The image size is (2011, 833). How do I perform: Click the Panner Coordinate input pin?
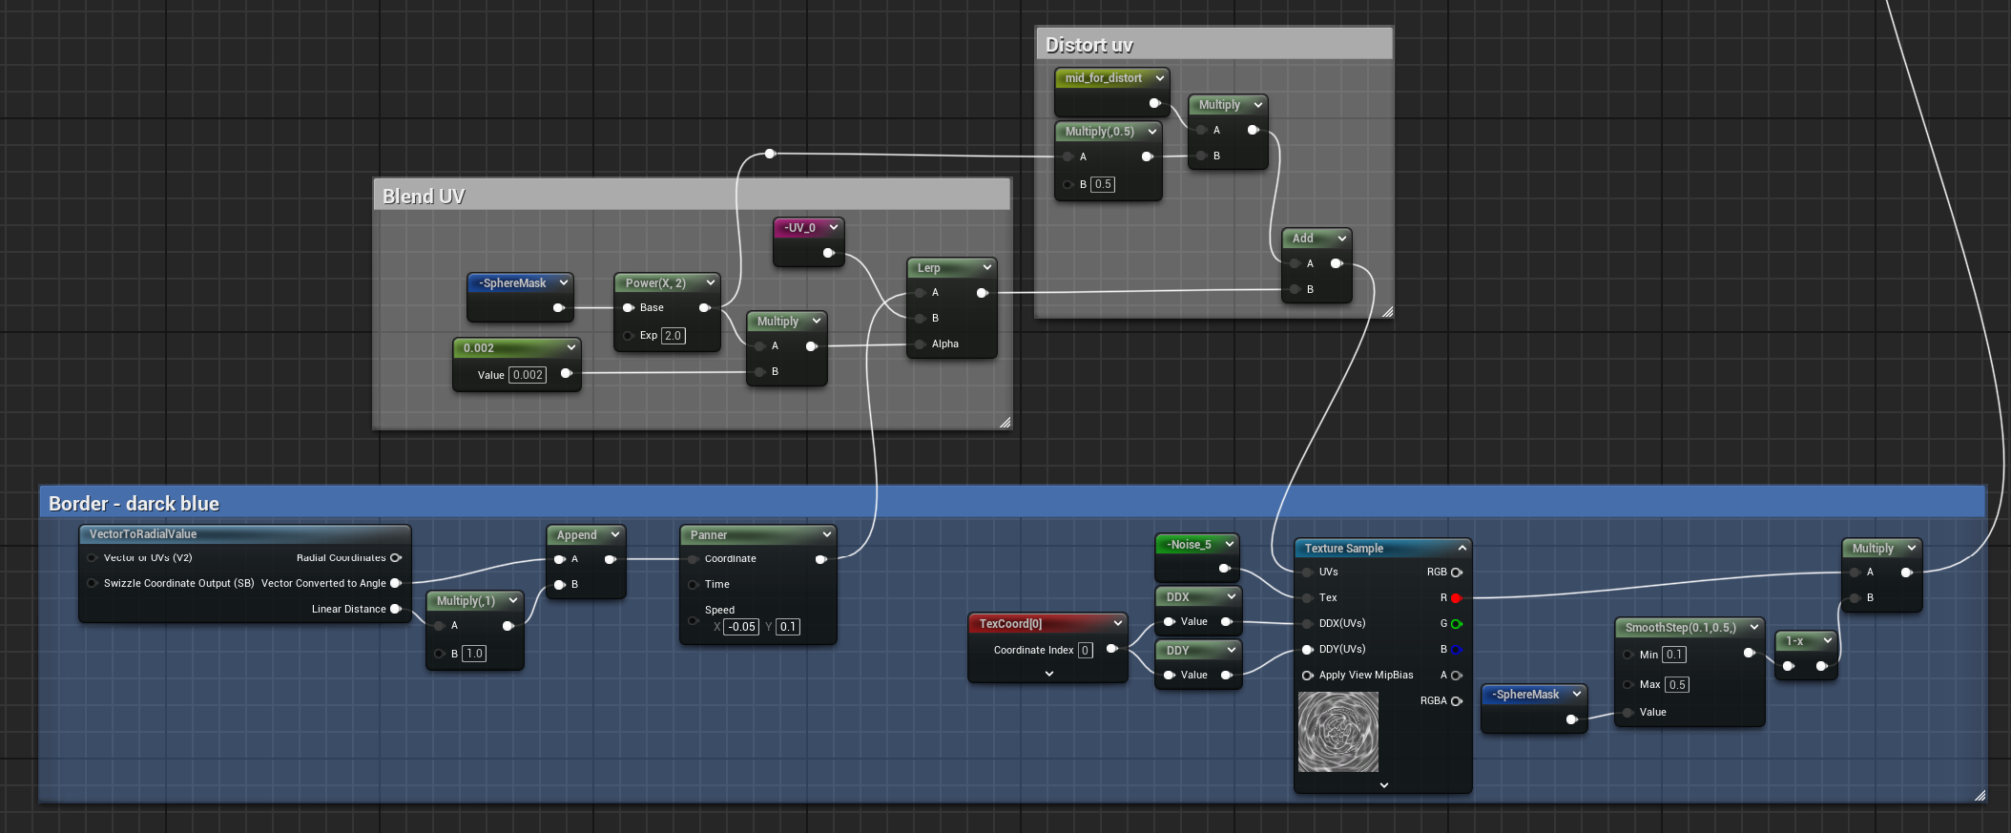pyautogui.click(x=694, y=559)
